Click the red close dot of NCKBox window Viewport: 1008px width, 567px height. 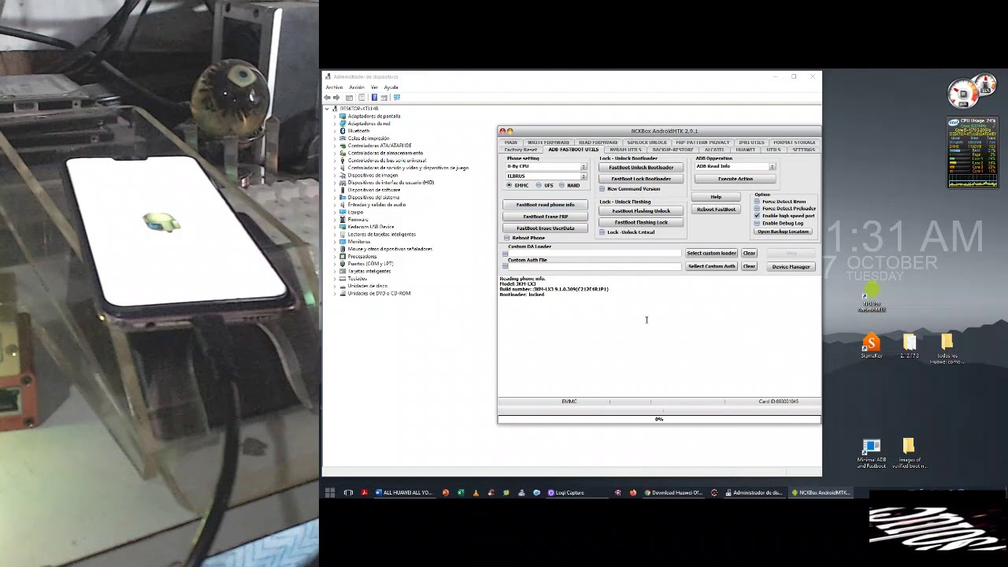[502, 132]
